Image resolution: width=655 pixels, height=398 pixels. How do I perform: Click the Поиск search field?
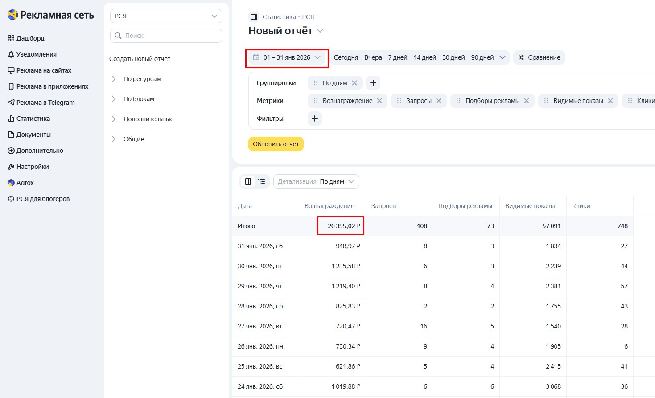point(171,36)
